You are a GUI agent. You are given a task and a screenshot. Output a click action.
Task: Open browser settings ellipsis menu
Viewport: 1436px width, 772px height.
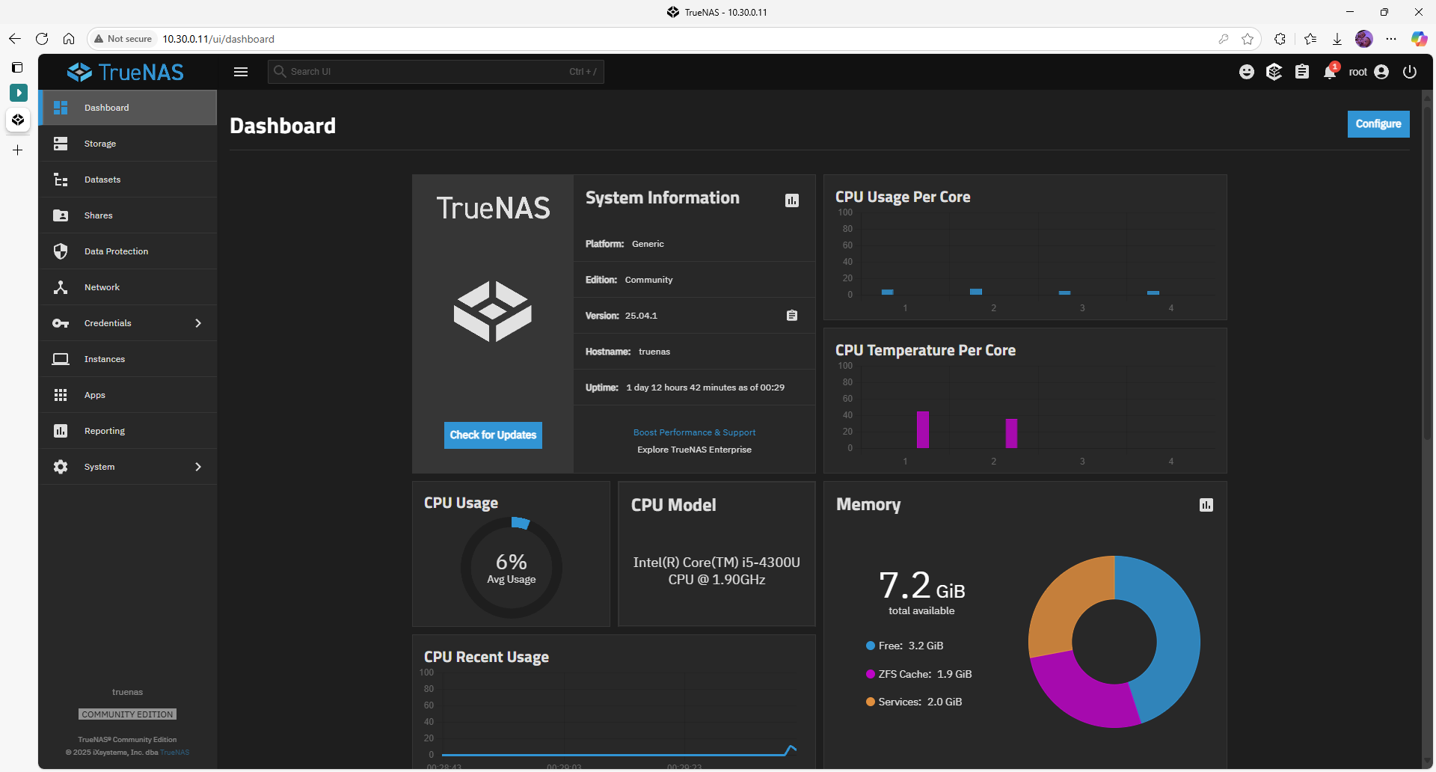tap(1391, 39)
